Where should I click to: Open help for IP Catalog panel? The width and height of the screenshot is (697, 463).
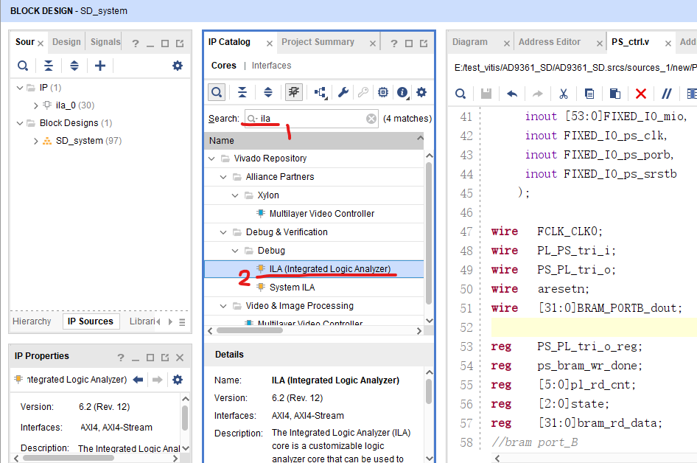(394, 43)
